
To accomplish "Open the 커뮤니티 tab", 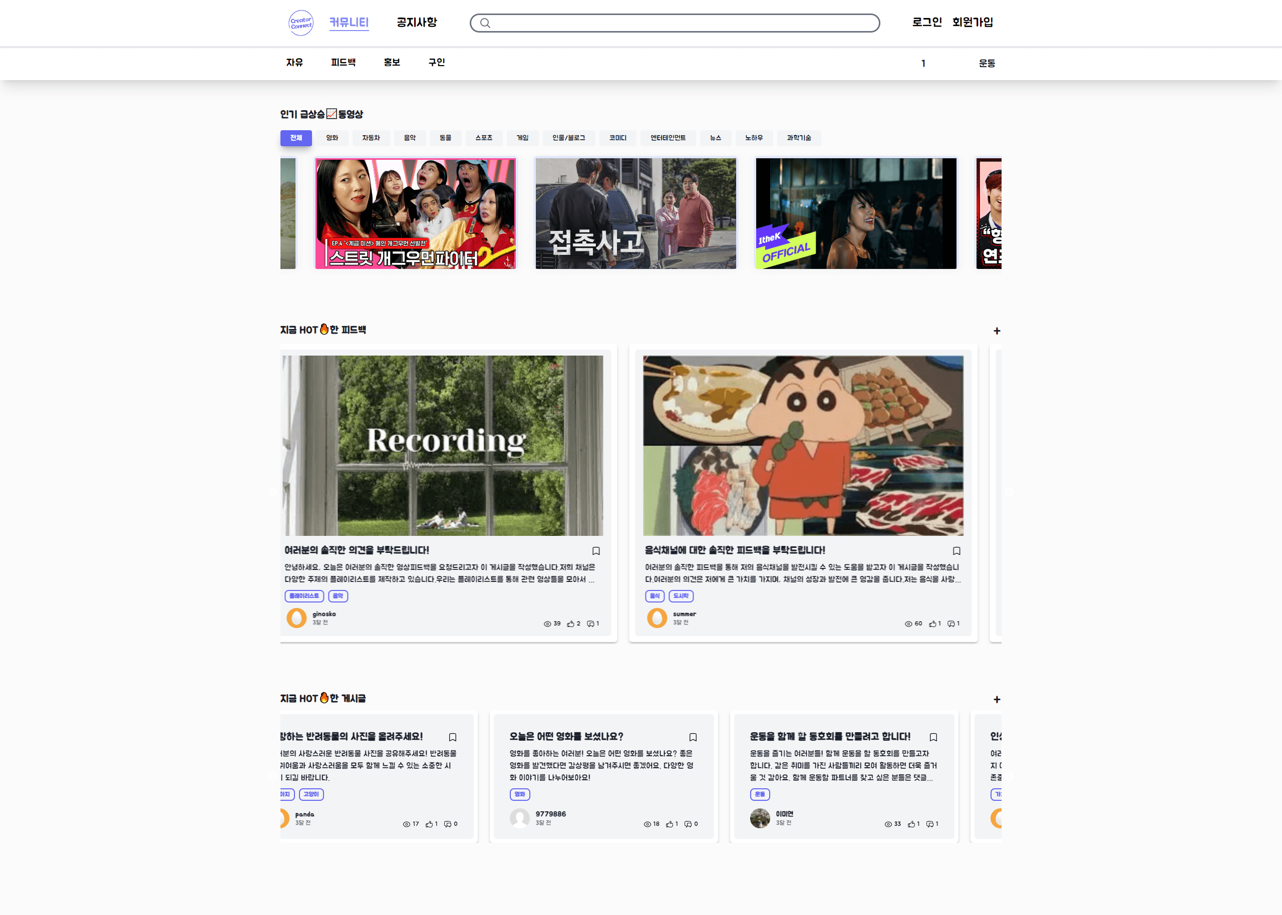I will pos(349,23).
